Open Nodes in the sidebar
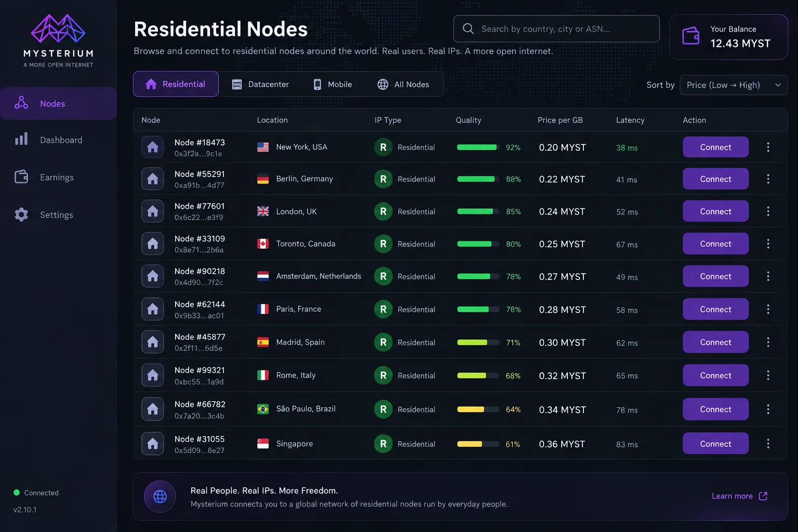Screen dimensions: 798x532 58,103
